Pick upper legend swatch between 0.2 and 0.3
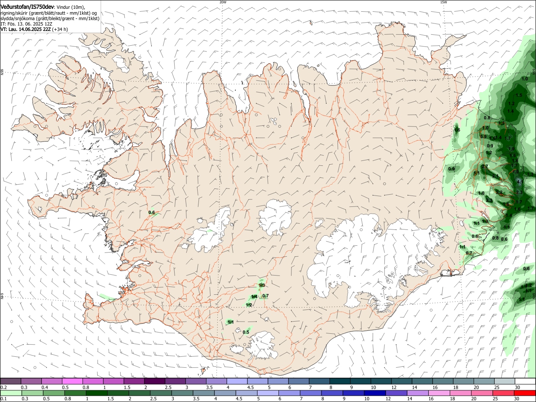 click(10, 381)
